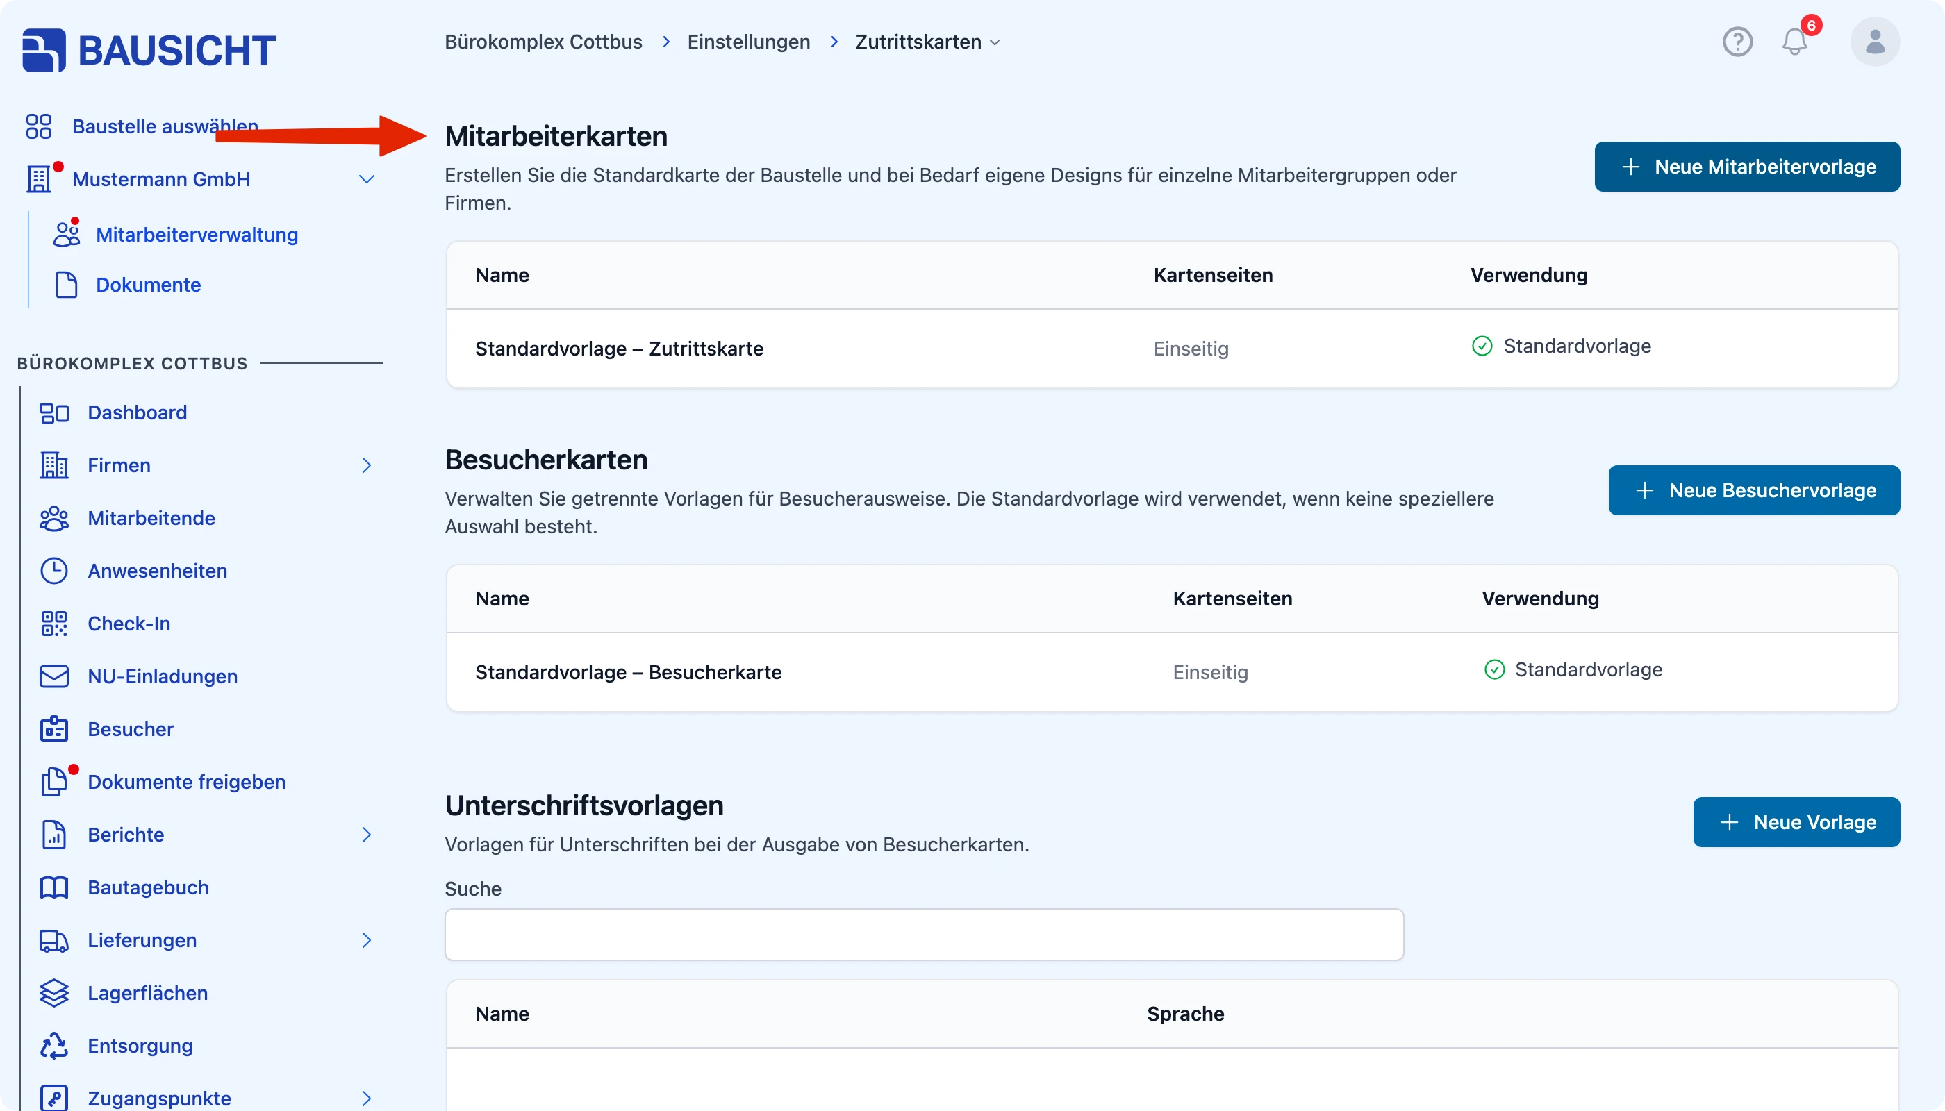Click the NU-Einladungen envelope icon
Image resolution: width=1945 pixels, height=1111 pixels.
[53, 676]
